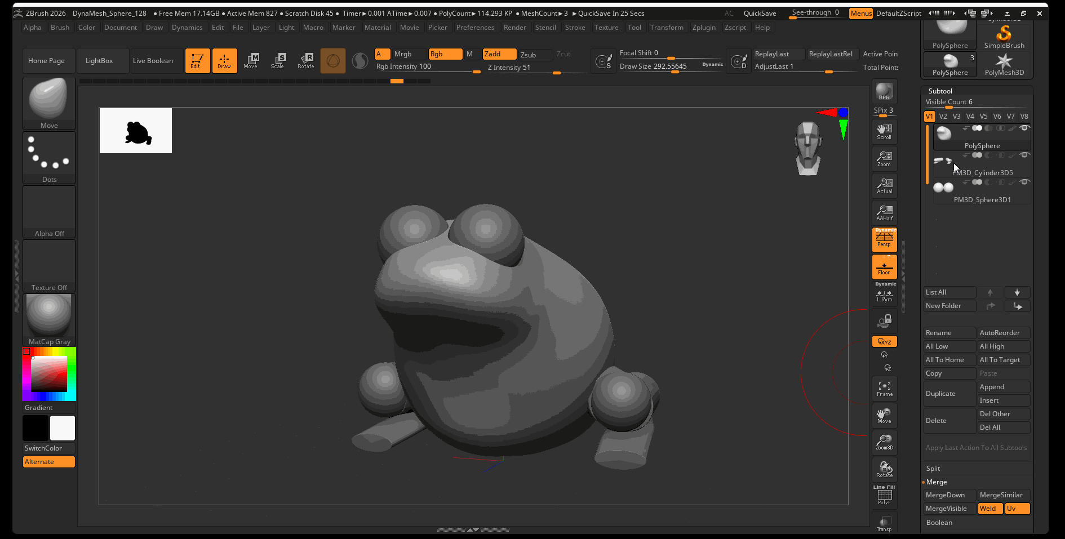The image size is (1065, 539).
Task: Expand the Boolean section
Action: click(x=939, y=523)
